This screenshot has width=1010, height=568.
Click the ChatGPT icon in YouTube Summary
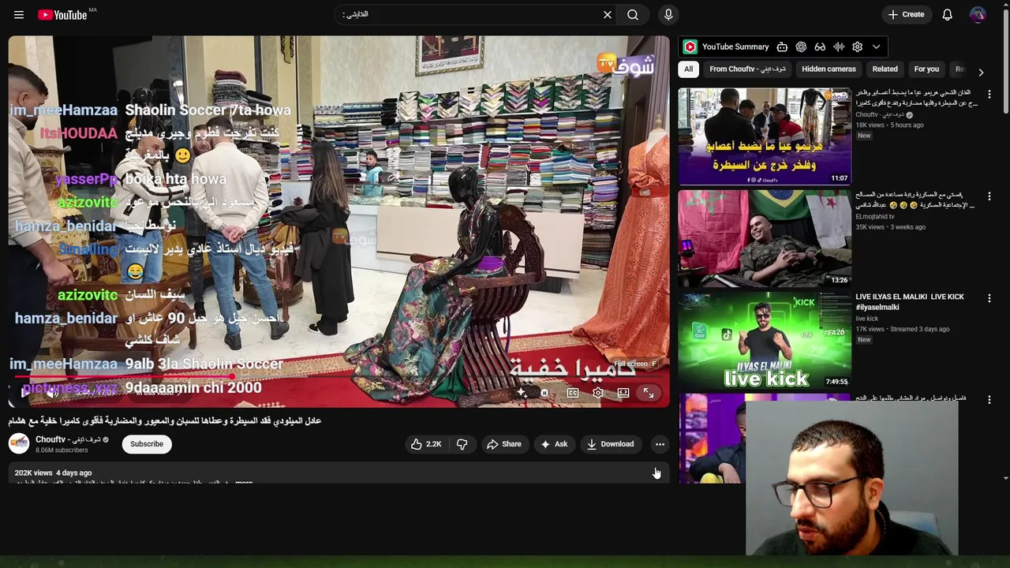point(801,47)
